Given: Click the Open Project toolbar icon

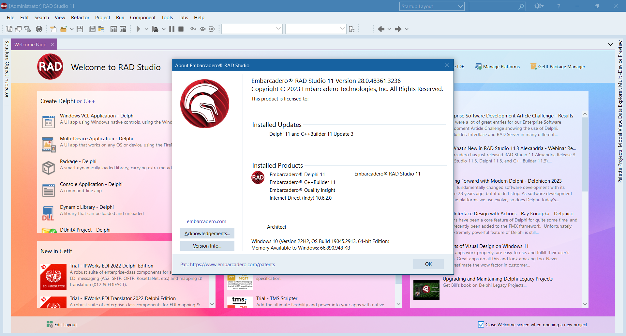Looking at the screenshot, I should coord(101,29).
